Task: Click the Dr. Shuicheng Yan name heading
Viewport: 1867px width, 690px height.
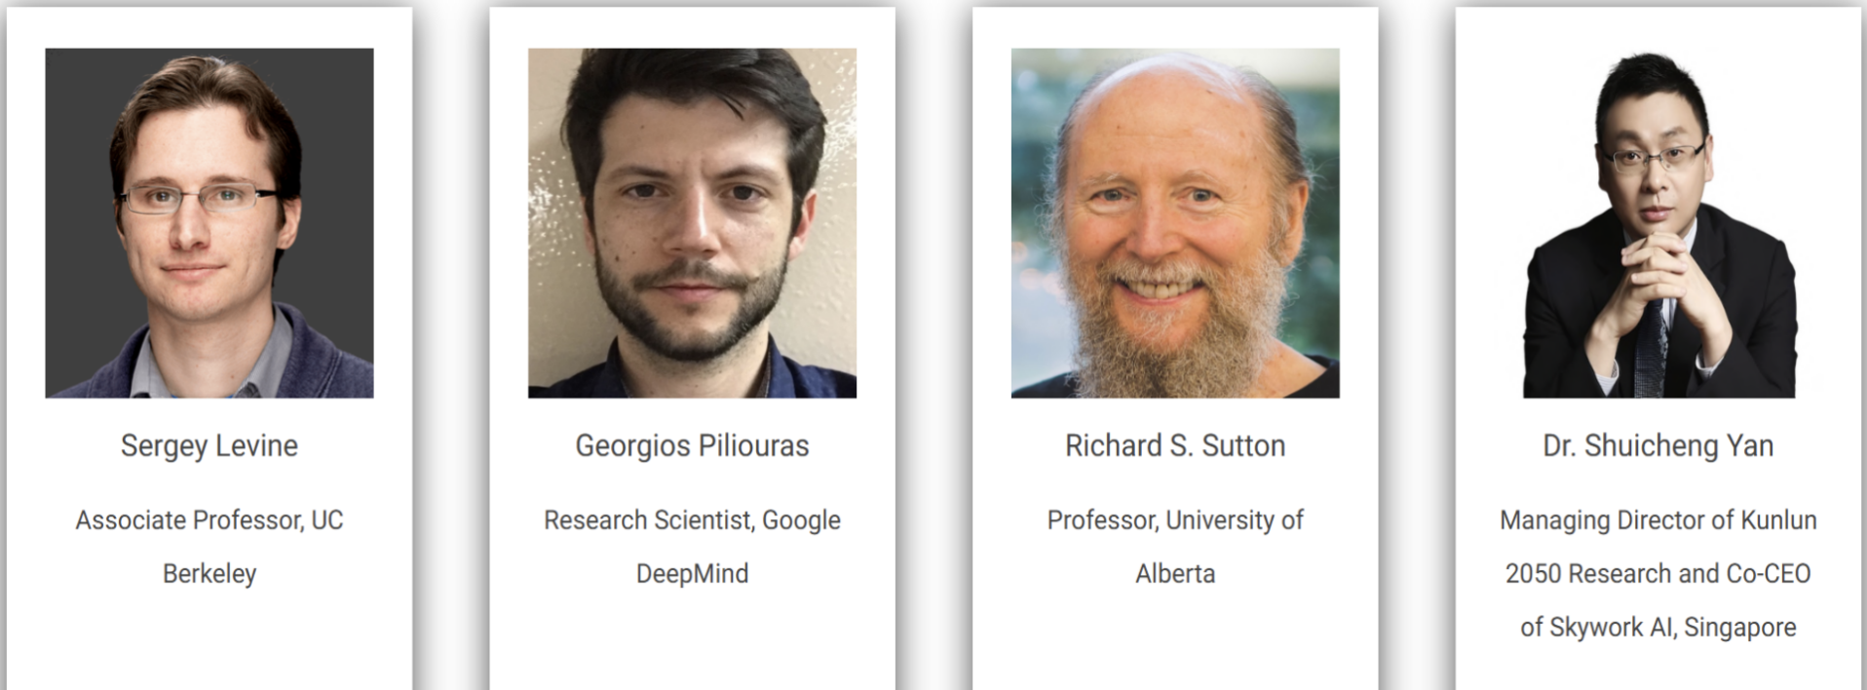Action: point(1658,445)
